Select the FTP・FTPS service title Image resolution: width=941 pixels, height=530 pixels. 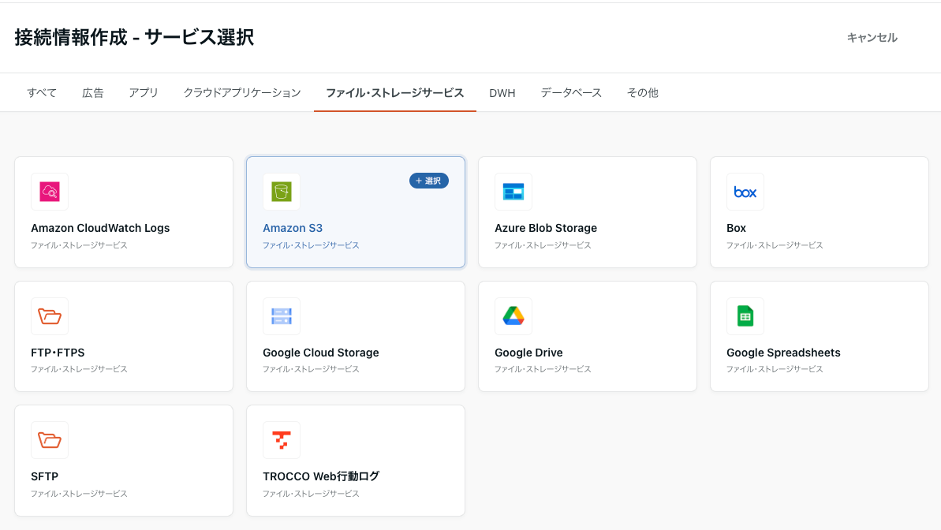click(58, 353)
